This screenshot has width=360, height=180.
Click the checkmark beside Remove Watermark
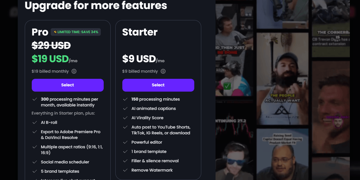[x=125, y=170]
